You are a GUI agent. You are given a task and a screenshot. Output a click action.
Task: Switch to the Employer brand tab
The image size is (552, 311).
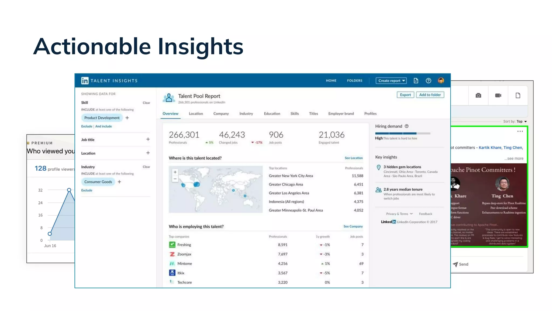coord(341,114)
